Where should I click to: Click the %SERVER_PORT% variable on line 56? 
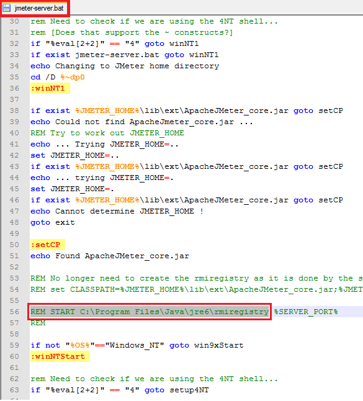[306, 312]
